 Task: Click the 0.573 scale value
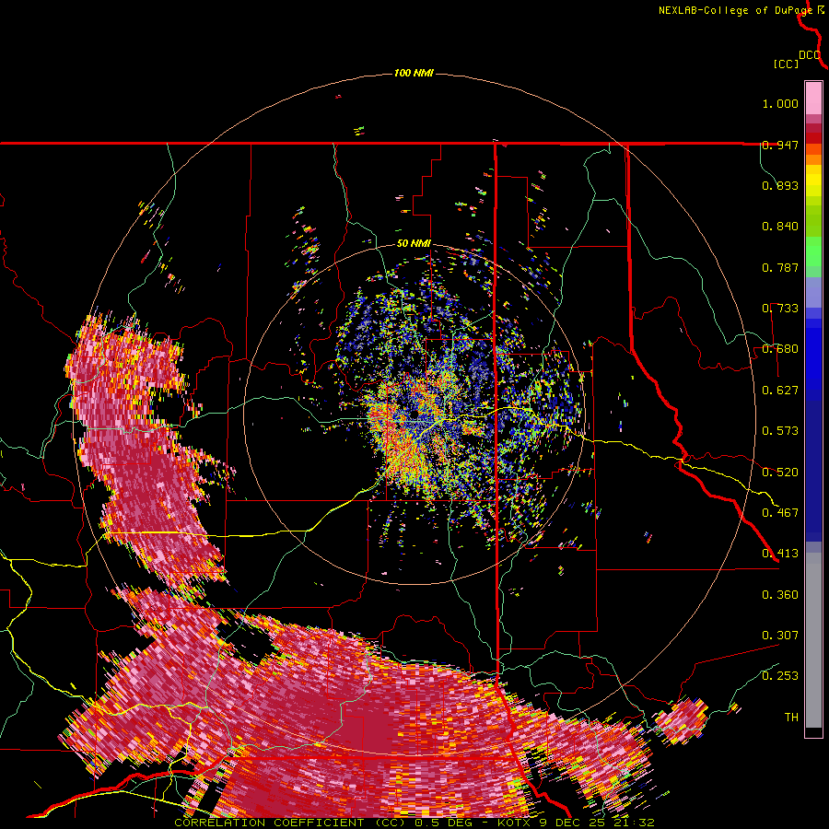point(780,431)
